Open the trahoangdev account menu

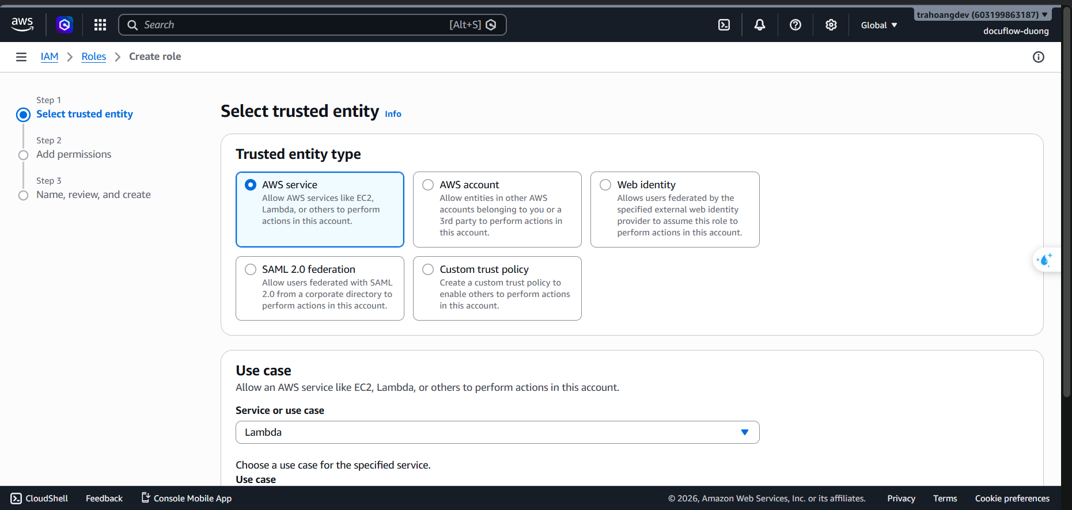click(983, 15)
